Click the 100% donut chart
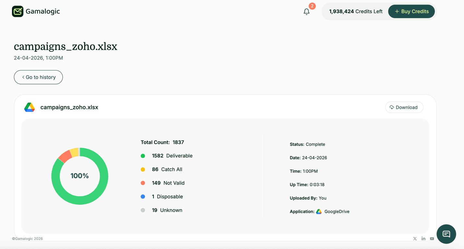Viewport: 464px width, 249px height. pyautogui.click(x=80, y=176)
